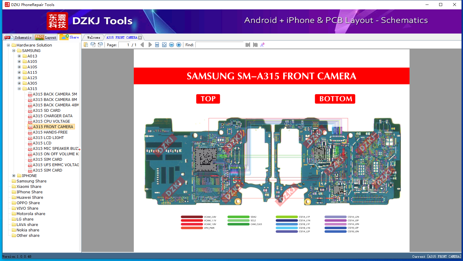
Task: Zoom in with the plus icon
Action: [179, 45]
